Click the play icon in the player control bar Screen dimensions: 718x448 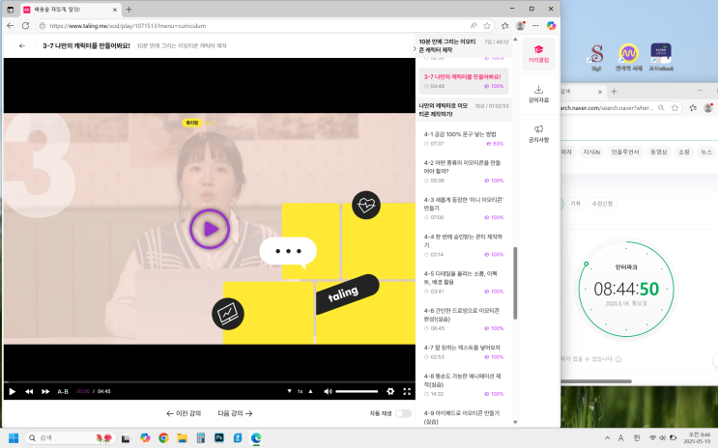13,391
